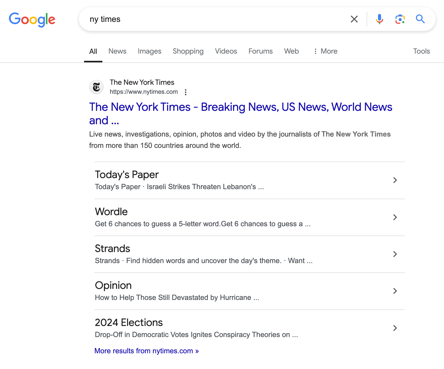Open the Shopping tab
Screen dimensions: 444x369
(188, 51)
